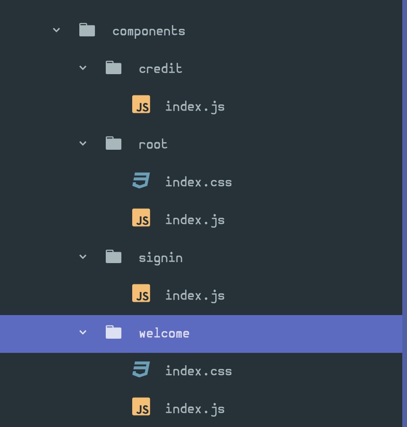Click the JS icon of credit's index.js
The height and width of the screenshot is (427, 407).
tap(141, 106)
